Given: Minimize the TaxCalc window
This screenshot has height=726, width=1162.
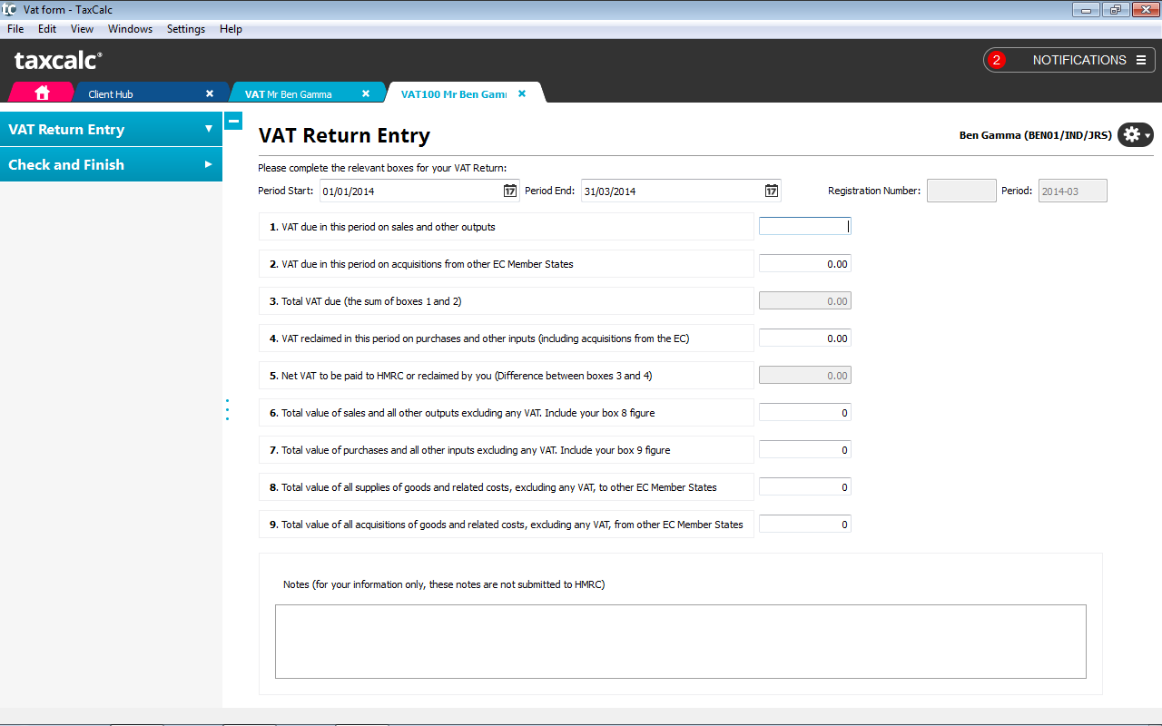Looking at the screenshot, I should (x=1086, y=10).
